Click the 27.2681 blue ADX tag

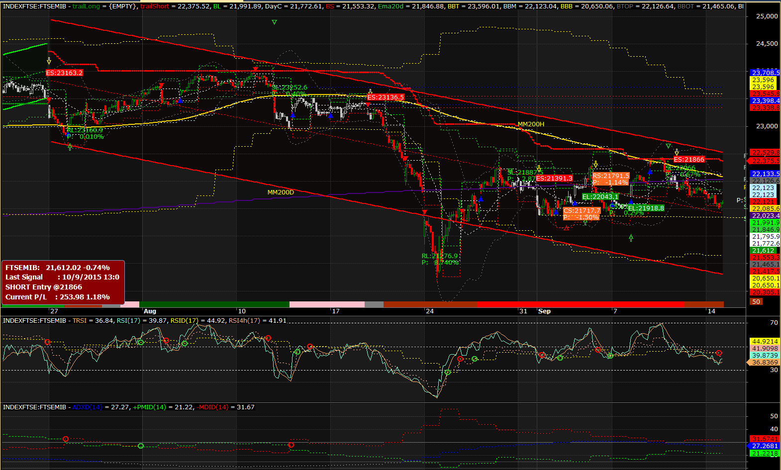coord(765,446)
